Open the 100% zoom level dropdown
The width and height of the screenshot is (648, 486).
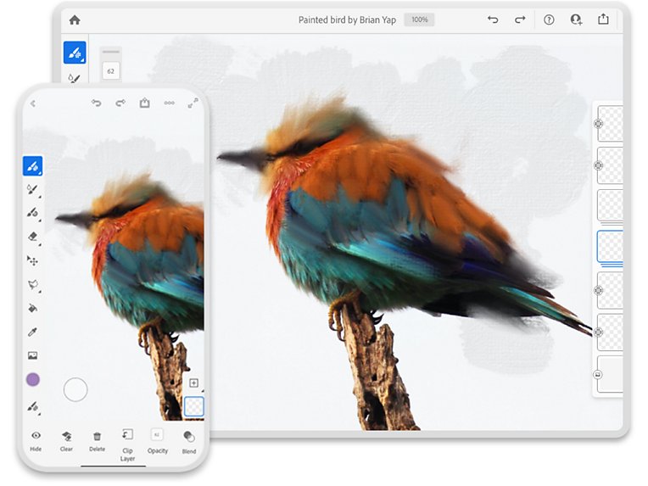[420, 20]
